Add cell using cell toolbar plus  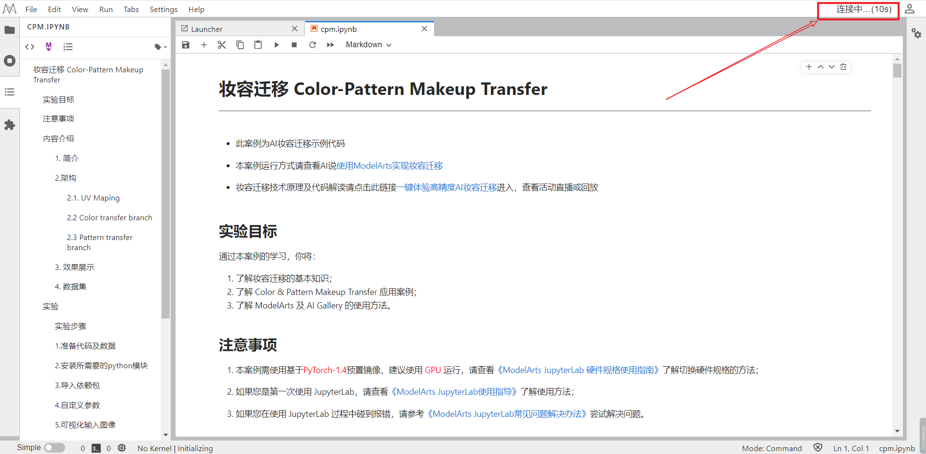[x=809, y=67]
